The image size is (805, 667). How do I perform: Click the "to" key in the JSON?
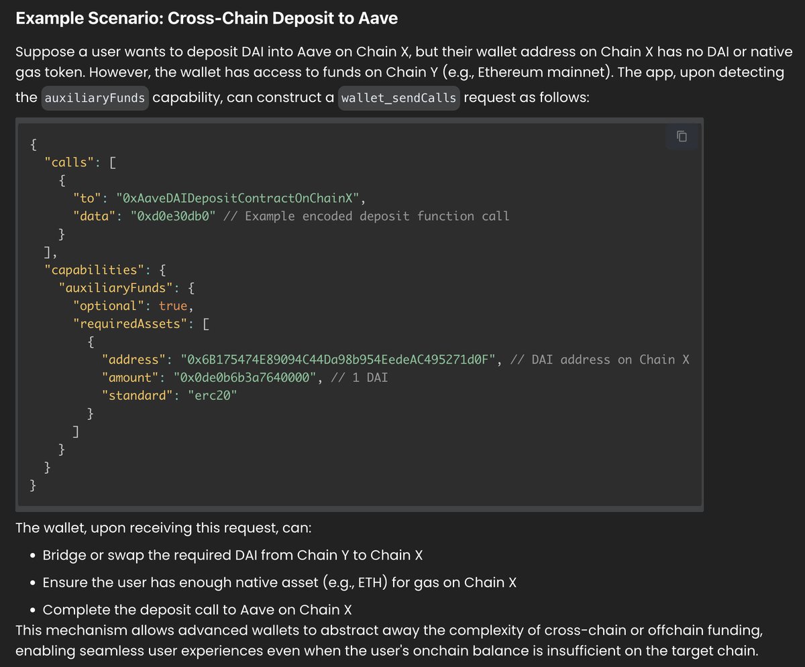[87, 198]
